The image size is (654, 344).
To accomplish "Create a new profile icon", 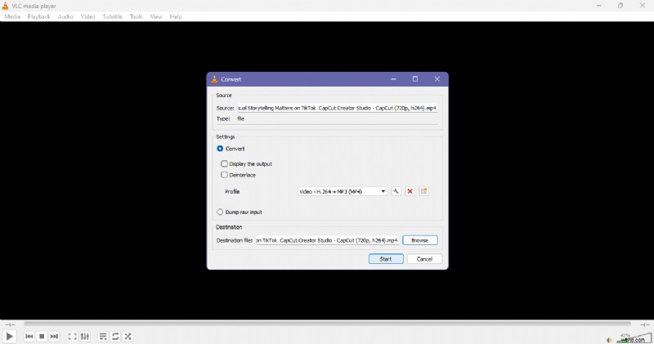I will (x=423, y=191).
